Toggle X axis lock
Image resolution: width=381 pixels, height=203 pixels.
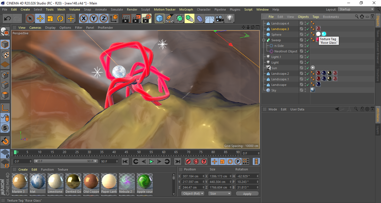pyautogui.click(x=83, y=19)
